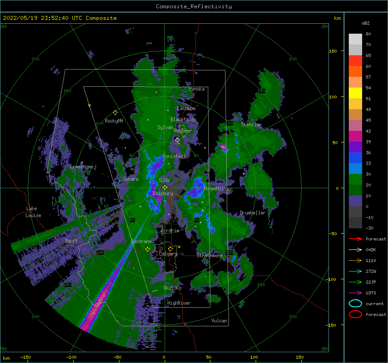Click the 150 km tick on right axis

point(333,51)
